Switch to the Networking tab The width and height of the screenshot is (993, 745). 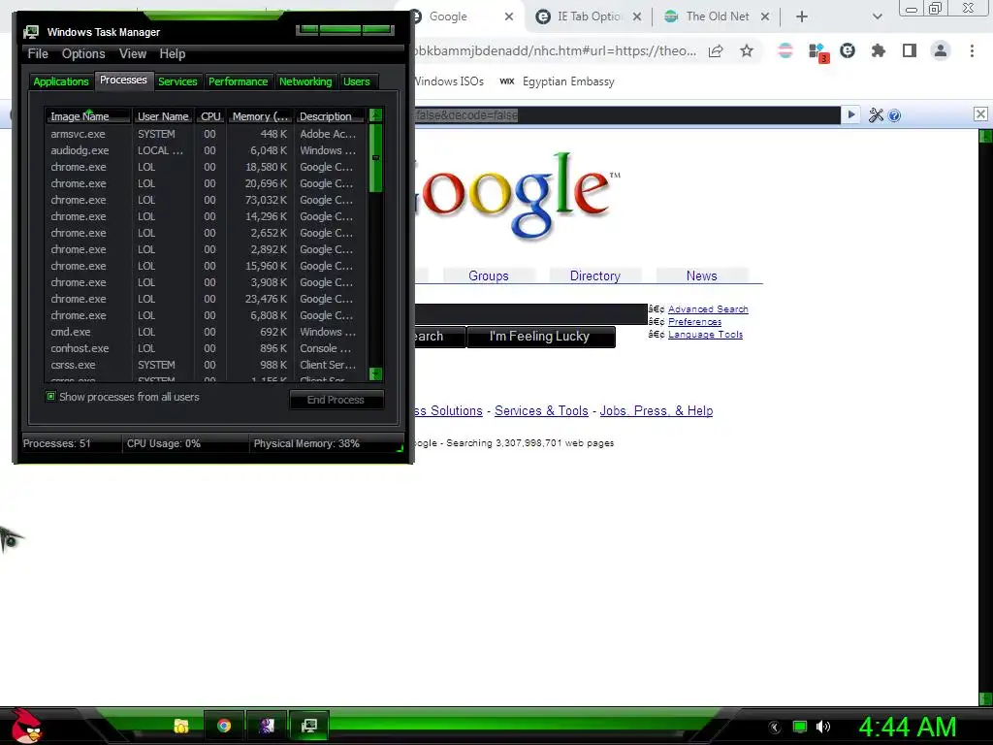(305, 81)
